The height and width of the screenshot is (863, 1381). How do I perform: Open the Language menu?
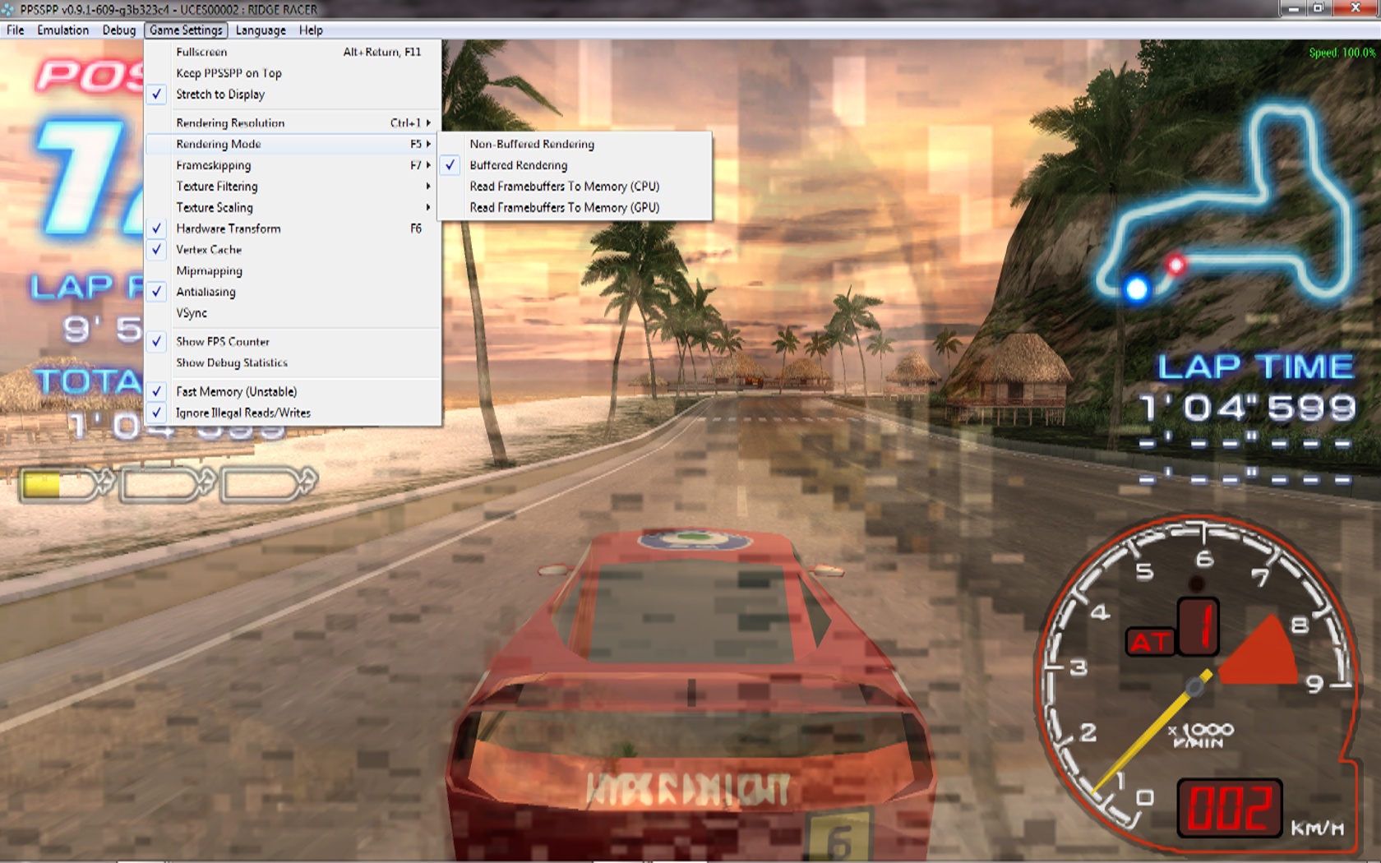point(261,30)
